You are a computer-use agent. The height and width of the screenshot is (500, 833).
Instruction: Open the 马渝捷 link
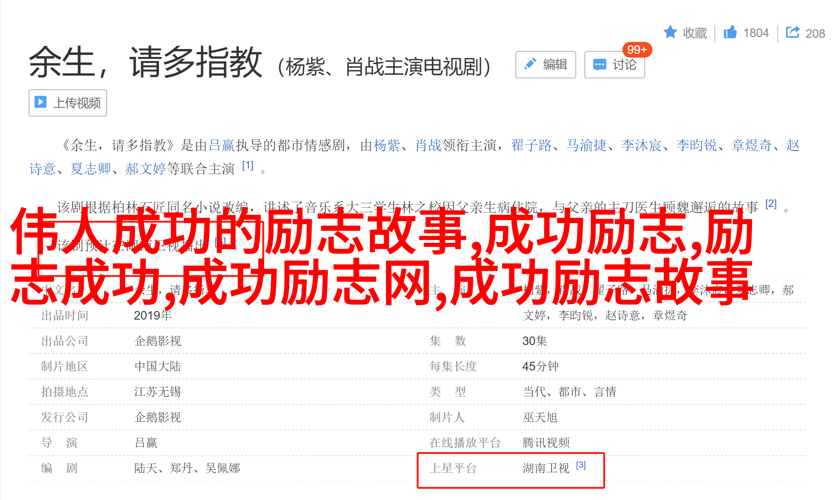pyautogui.click(x=586, y=145)
